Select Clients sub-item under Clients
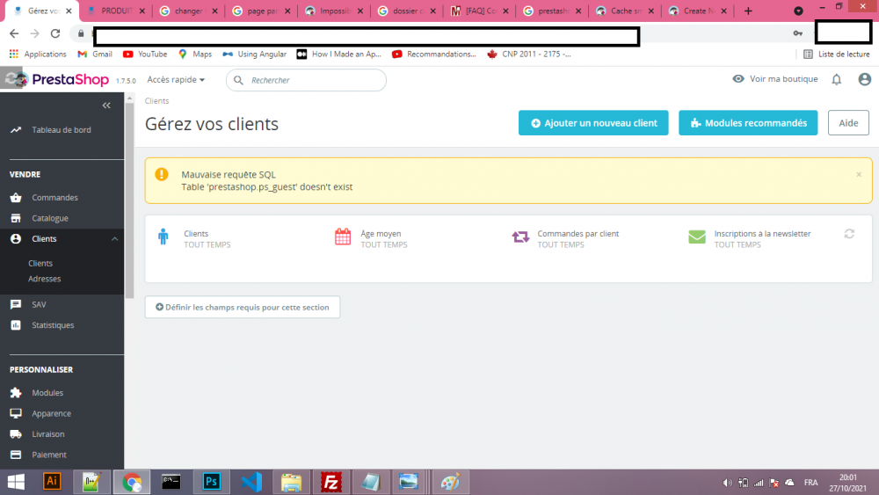879x495 pixels. pyautogui.click(x=40, y=264)
